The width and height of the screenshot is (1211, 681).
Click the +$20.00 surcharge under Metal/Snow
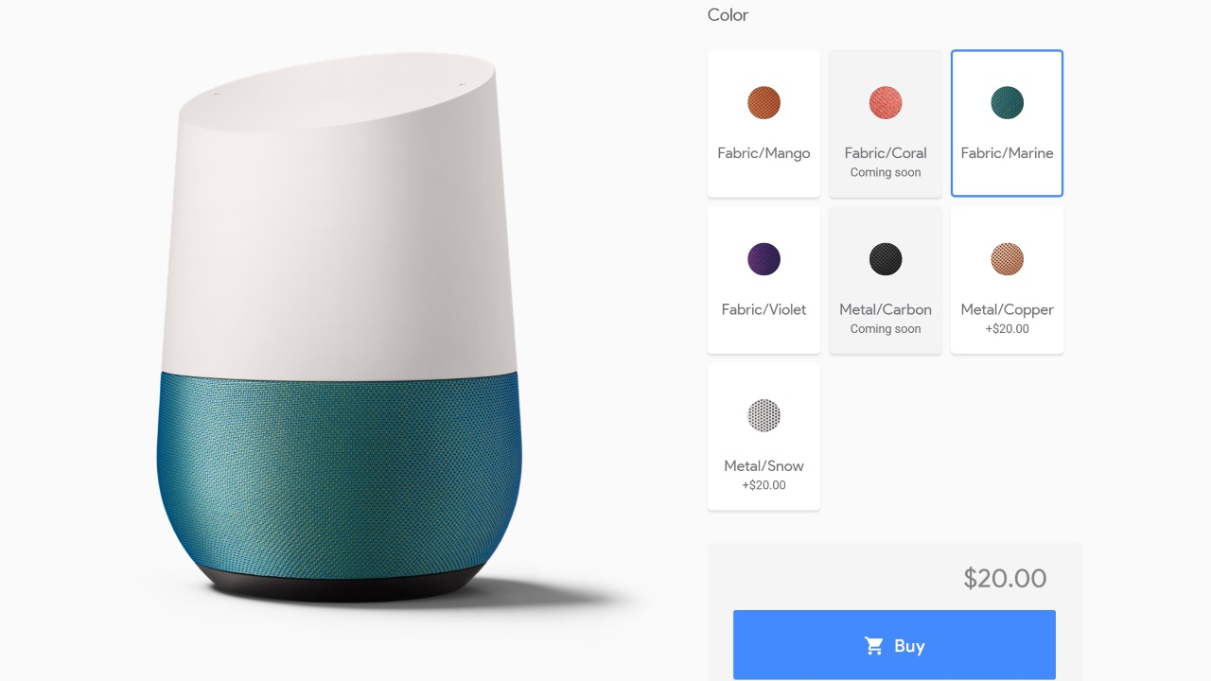click(763, 485)
